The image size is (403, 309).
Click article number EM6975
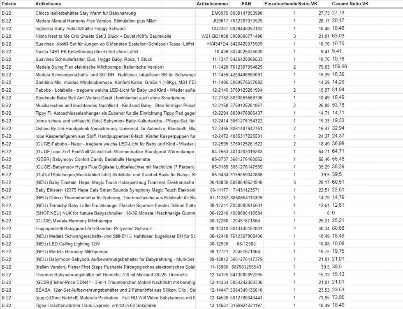click(x=220, y=13)
